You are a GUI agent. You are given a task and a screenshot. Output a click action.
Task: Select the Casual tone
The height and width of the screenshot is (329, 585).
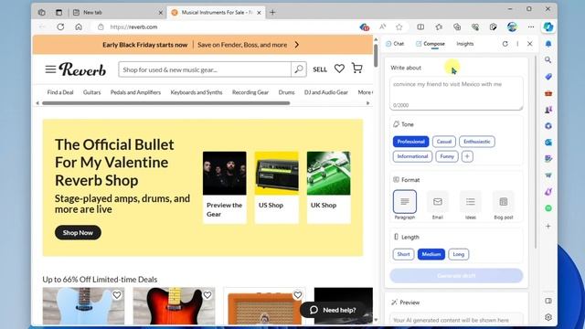(x=444, y=142)
